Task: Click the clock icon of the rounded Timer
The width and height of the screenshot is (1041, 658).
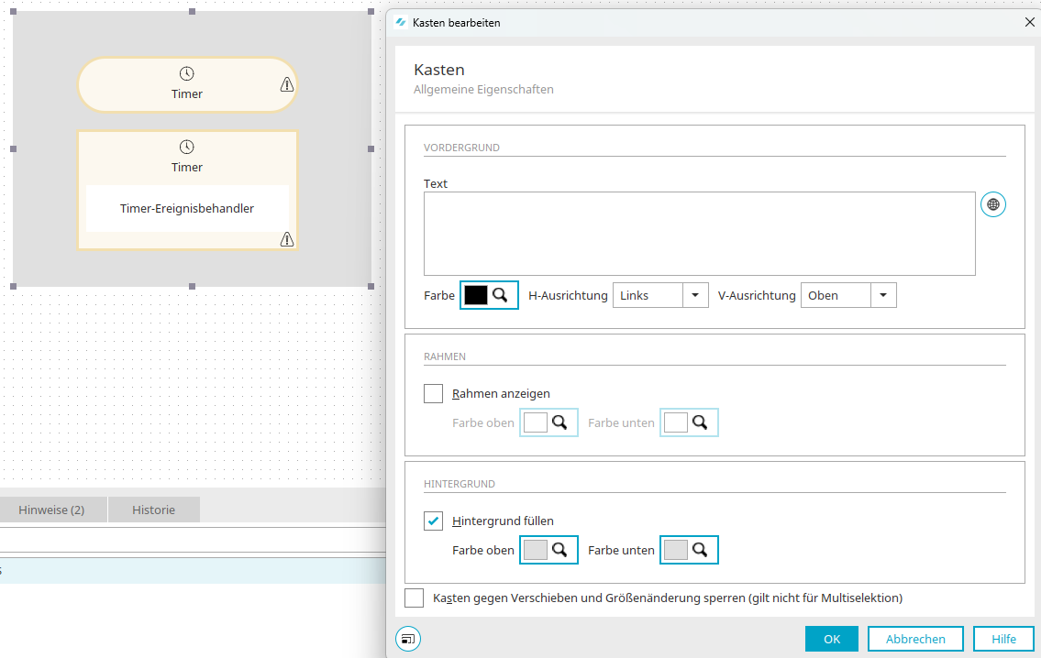Action: click(186, 73)
